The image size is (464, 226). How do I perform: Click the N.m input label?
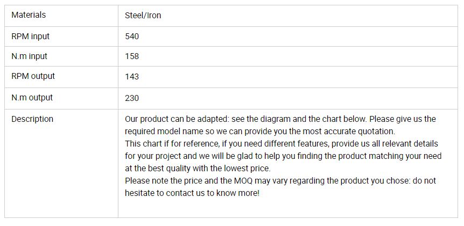click(29, 56)
